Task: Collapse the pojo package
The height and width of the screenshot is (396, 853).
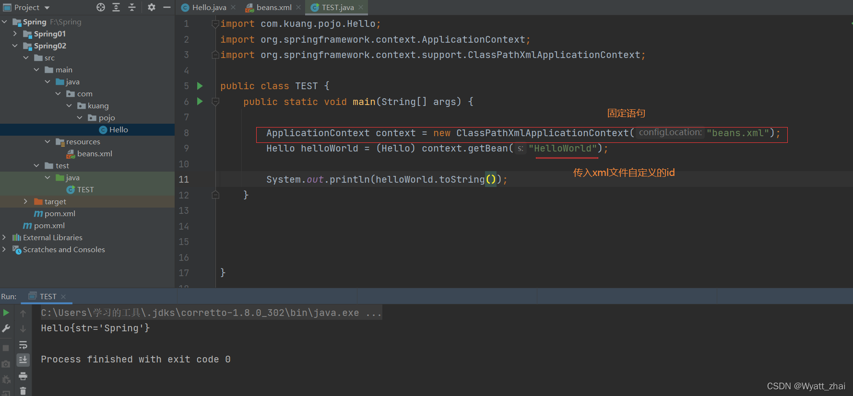Action: (x=80, y=117)
